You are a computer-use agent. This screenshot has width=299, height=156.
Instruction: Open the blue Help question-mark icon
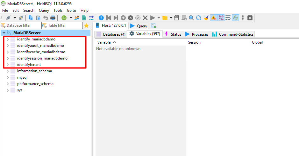tap(101, 18)
